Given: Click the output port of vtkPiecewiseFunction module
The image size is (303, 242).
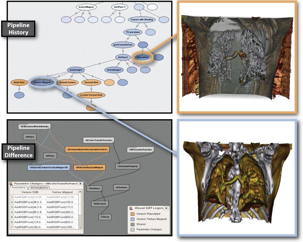Looking at the screenshot, I should [x=153, y=152].
